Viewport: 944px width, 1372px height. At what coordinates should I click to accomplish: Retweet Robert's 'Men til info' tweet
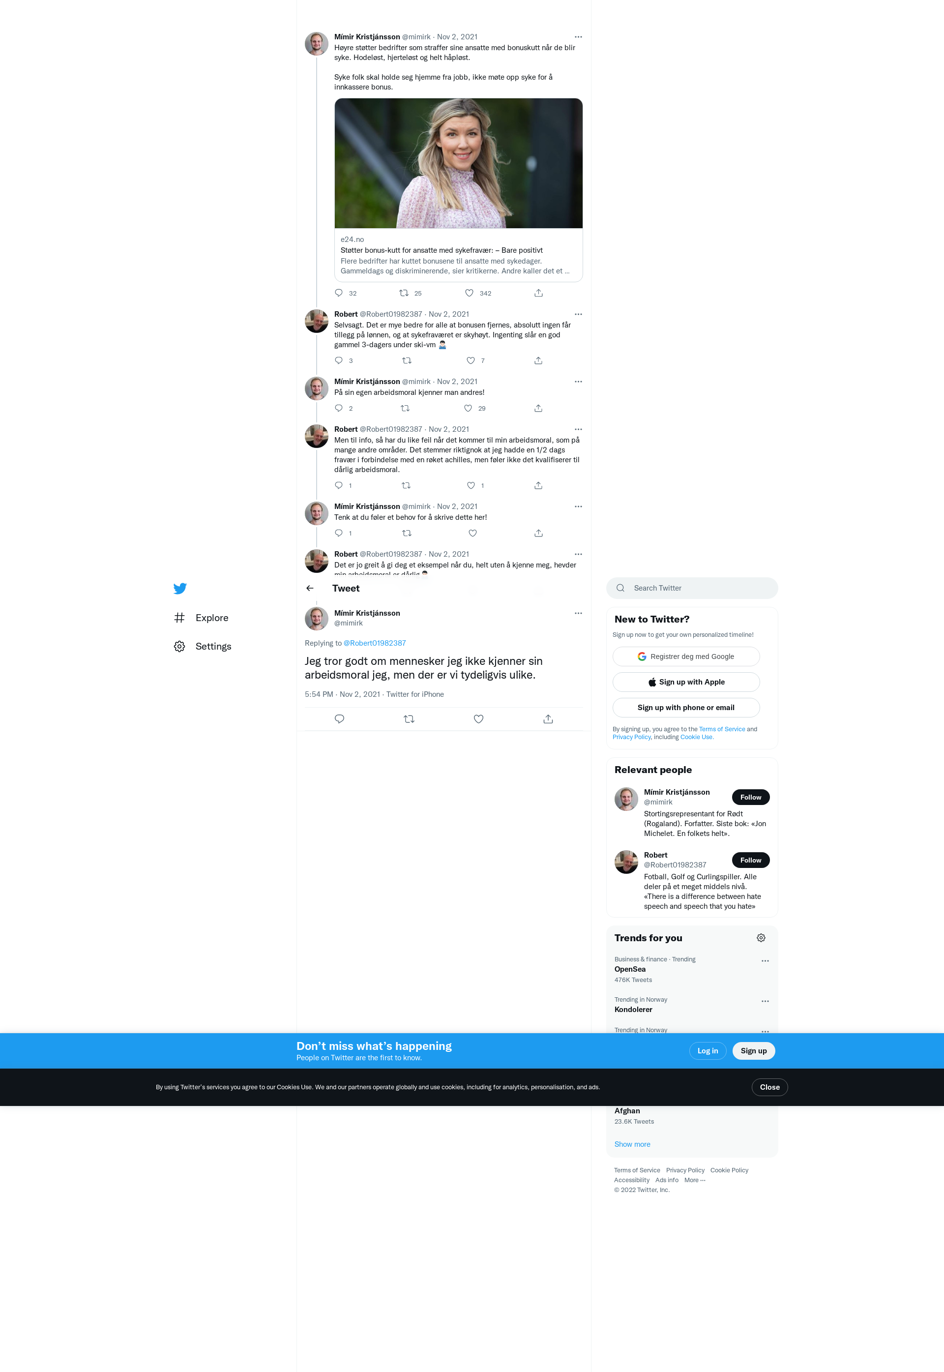[x=406, y=485]
